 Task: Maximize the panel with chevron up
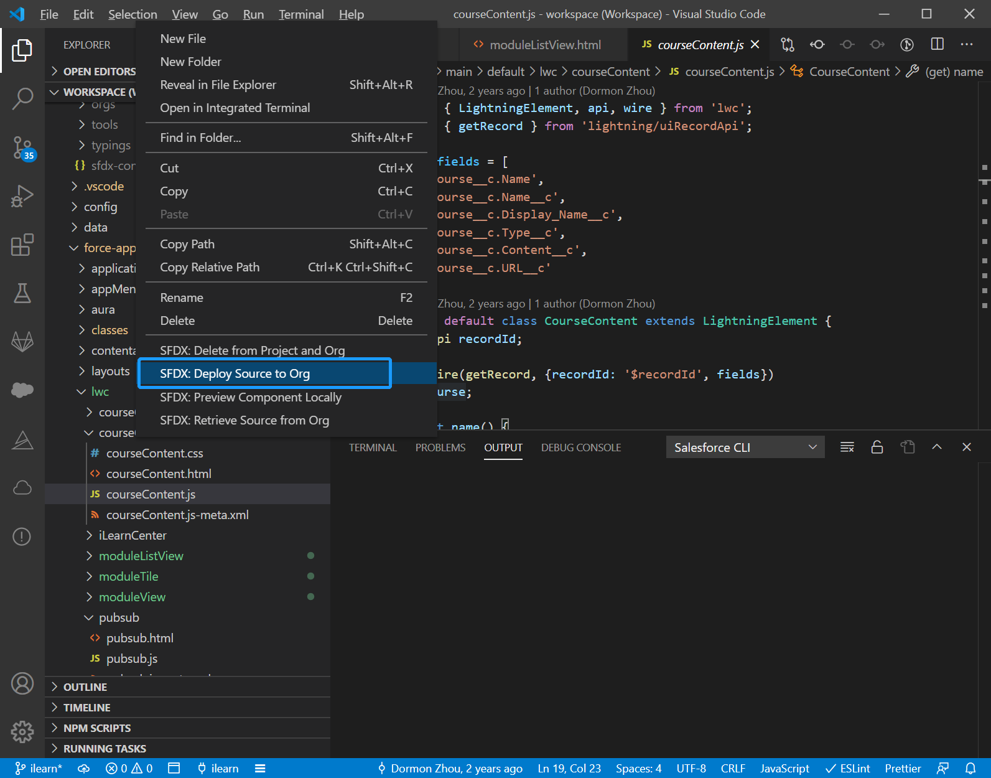click(937, 447)
